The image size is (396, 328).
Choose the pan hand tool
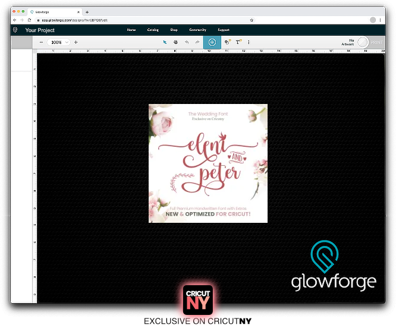[x=175, y=42]
